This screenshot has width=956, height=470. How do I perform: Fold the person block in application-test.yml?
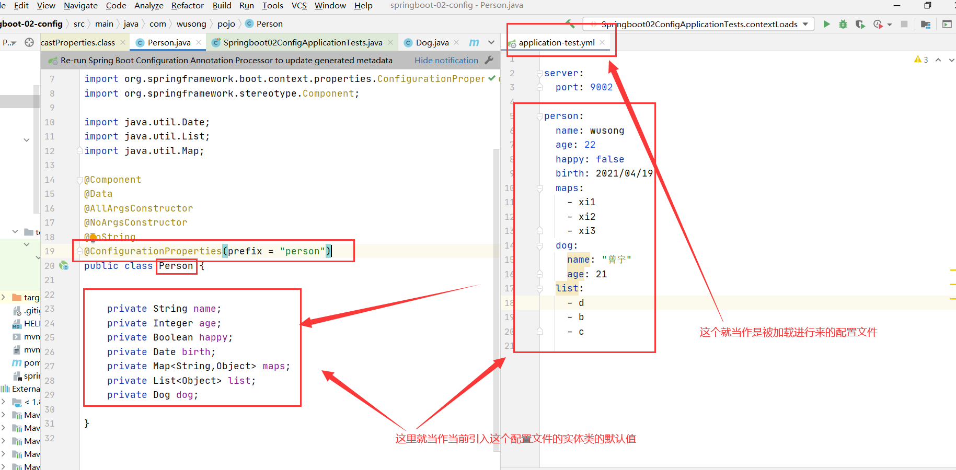coord(539,116)
